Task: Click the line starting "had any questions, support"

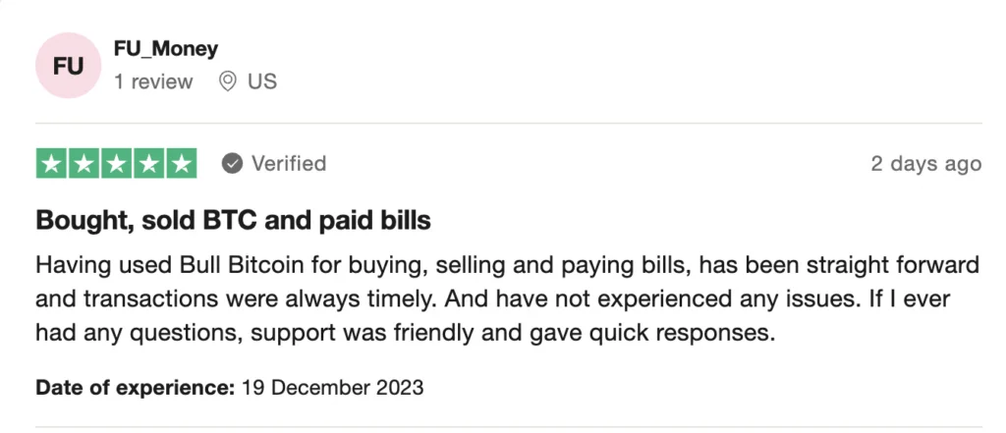Action: (x=405, y=332)
